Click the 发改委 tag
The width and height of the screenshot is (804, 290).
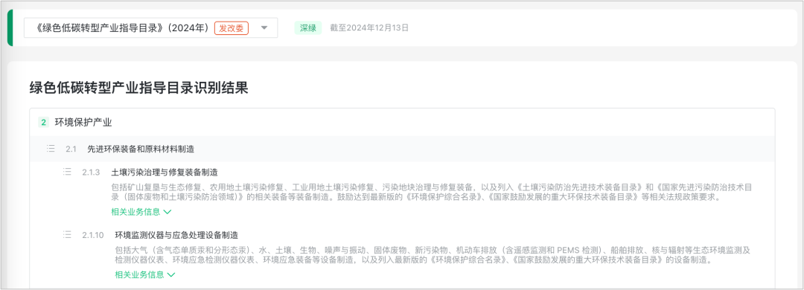[x=232, y=28]
